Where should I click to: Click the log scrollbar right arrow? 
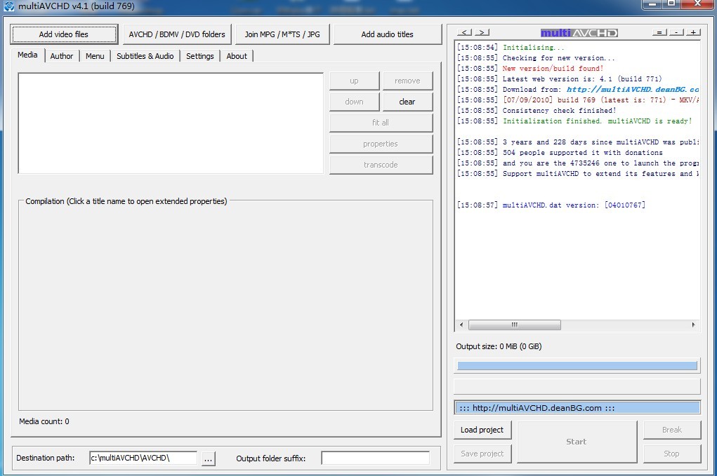(x=693, y=325)
